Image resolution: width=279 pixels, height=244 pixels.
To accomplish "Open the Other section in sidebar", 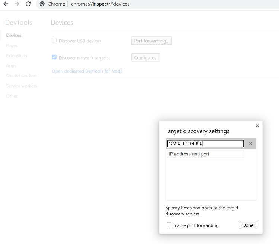I will tap(12, 96).
